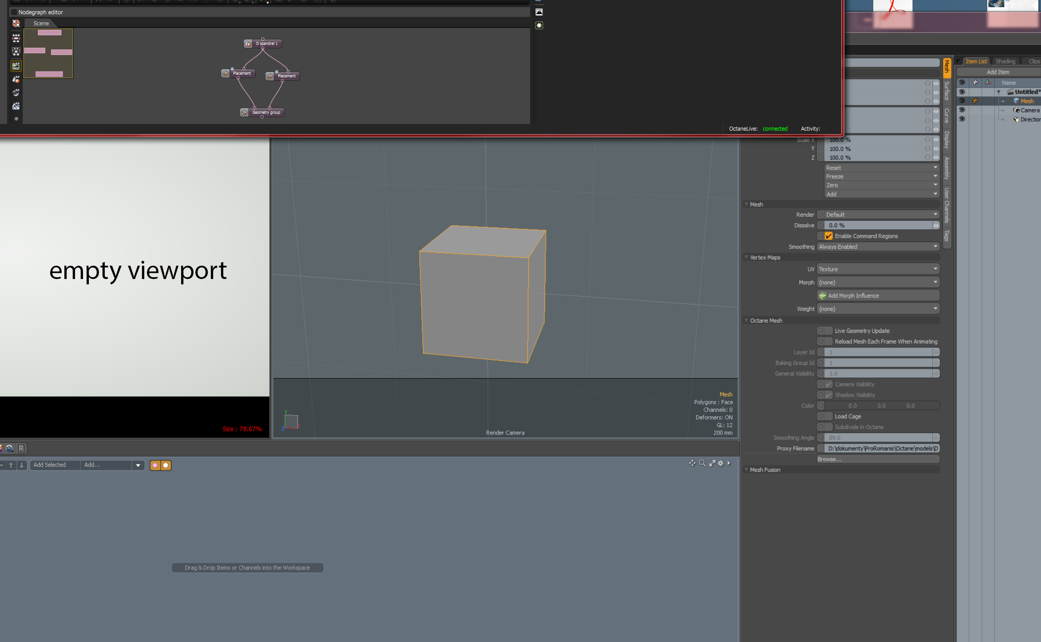
Task: Click the axis column header icon in Item List
Action: pyautogui.click(x=988, y=83)
